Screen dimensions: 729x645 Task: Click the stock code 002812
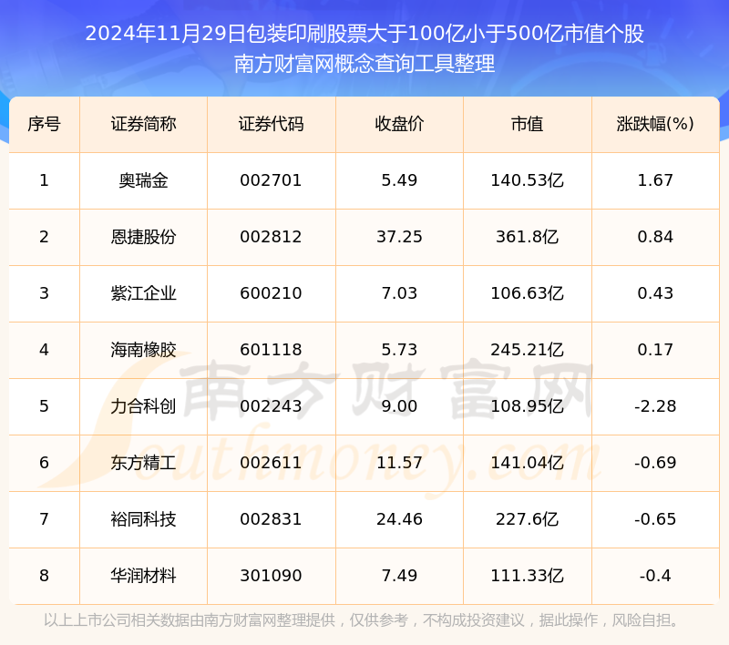pyautogui.click(x=271, y=237)
